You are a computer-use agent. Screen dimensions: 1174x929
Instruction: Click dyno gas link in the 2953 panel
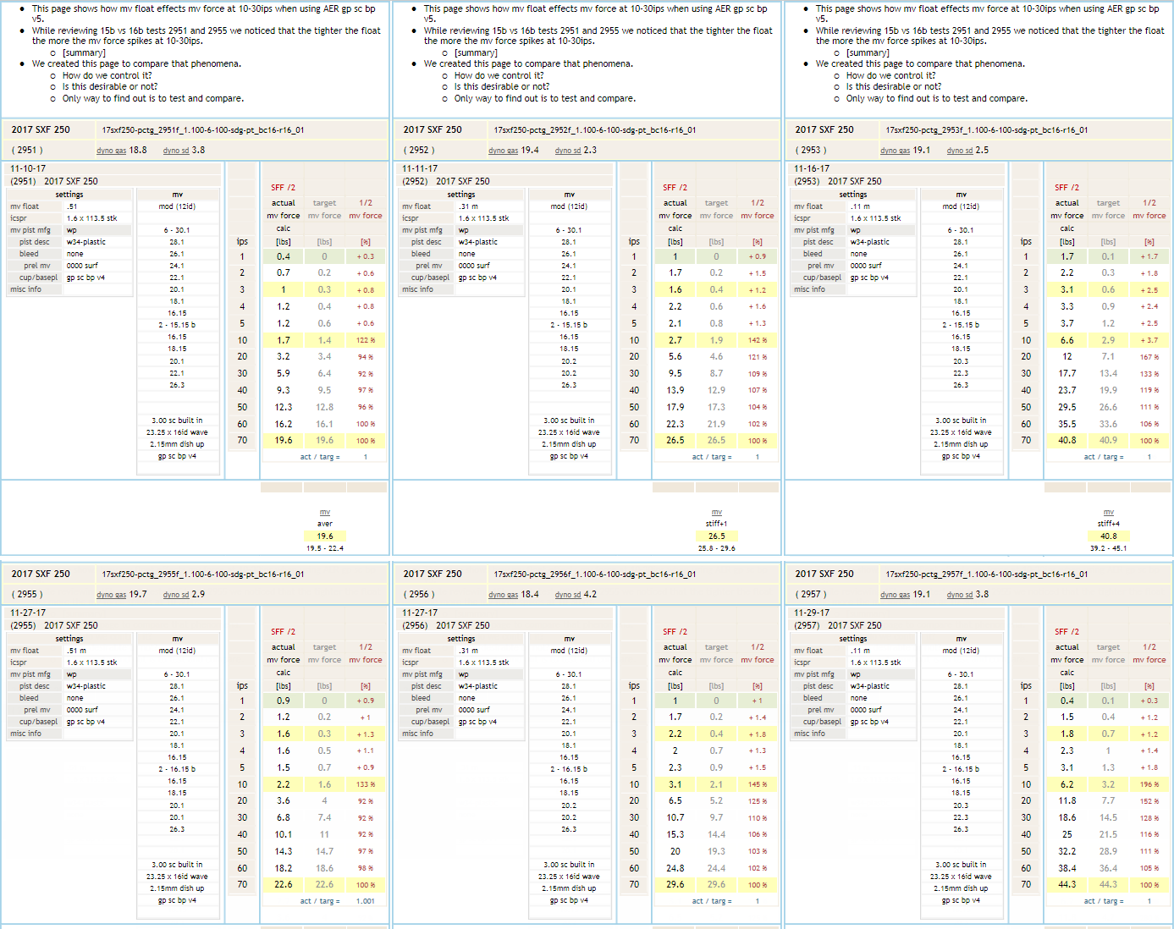pos(895,151)
